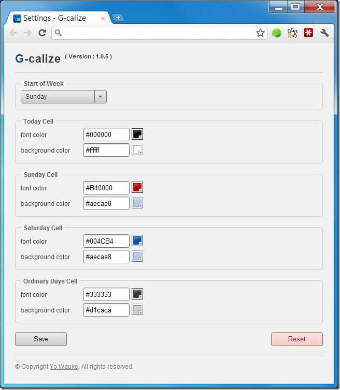The image size is (340, 390).
Task: Click Ordinary Days background color field #d1caca
Action: pos(106,310)
